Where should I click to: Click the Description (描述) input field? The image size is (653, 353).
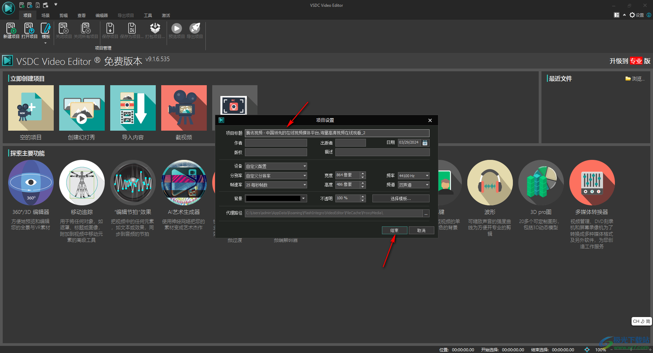(382, 152)
